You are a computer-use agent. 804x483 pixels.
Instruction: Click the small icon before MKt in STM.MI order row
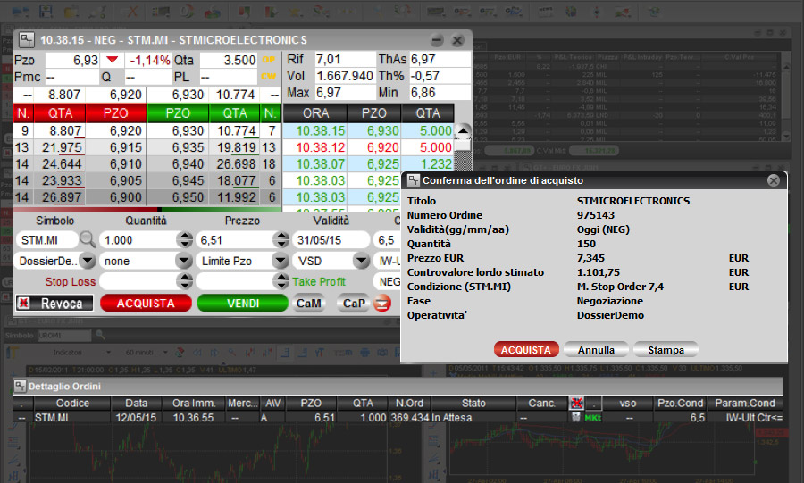tap(576, 418)
